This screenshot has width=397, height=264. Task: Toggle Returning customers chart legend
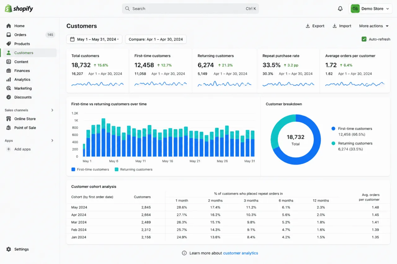tap(134, 170)
